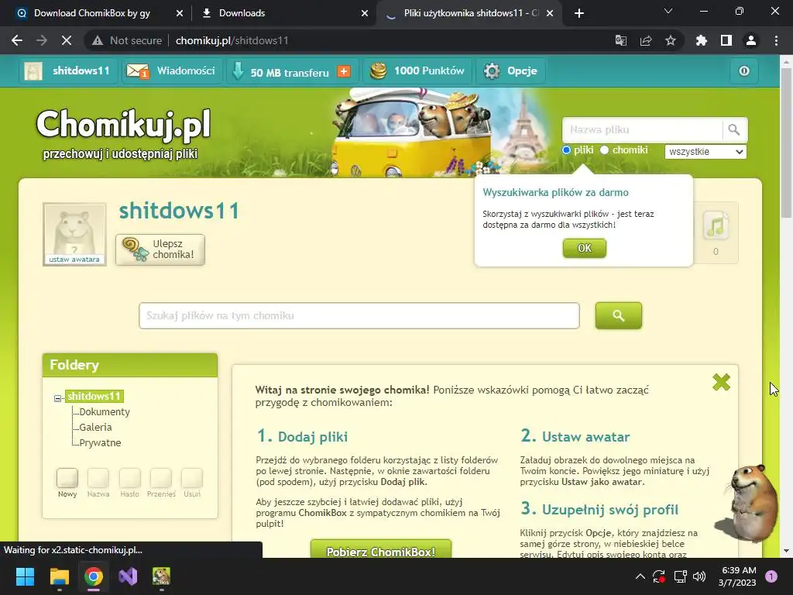Open the extensions puzzle icon
This screenshot has width=793, height=595.
point(702,40)
